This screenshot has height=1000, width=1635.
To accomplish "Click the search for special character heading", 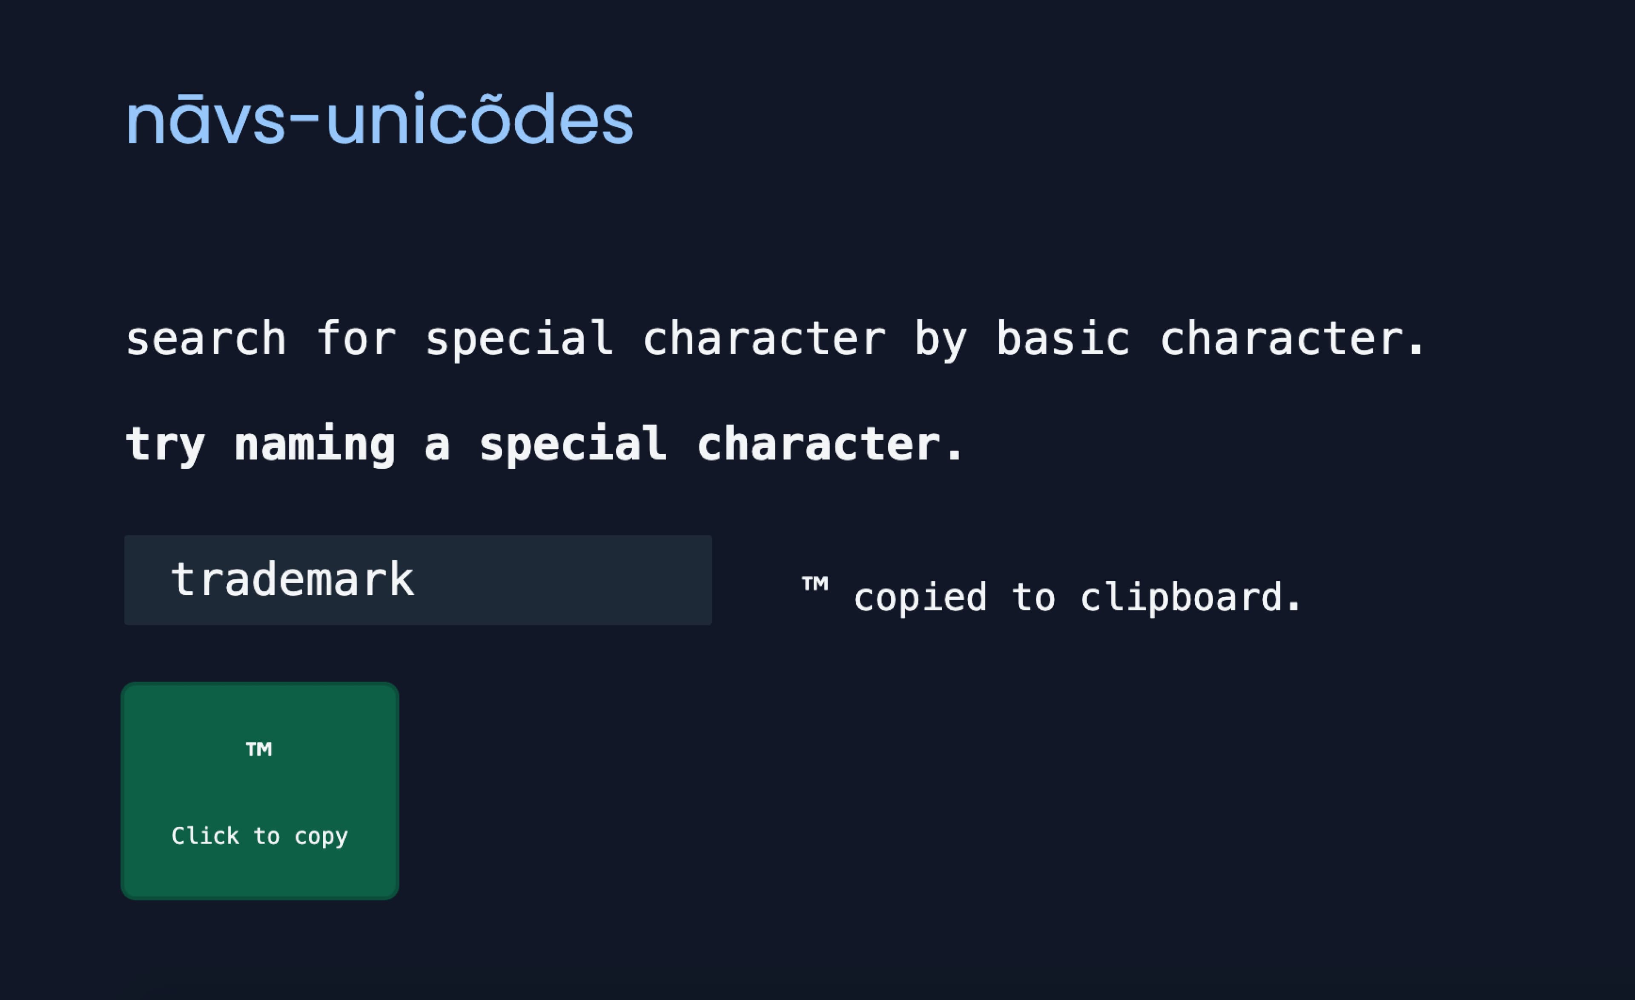I will click(x=774, y=339).
